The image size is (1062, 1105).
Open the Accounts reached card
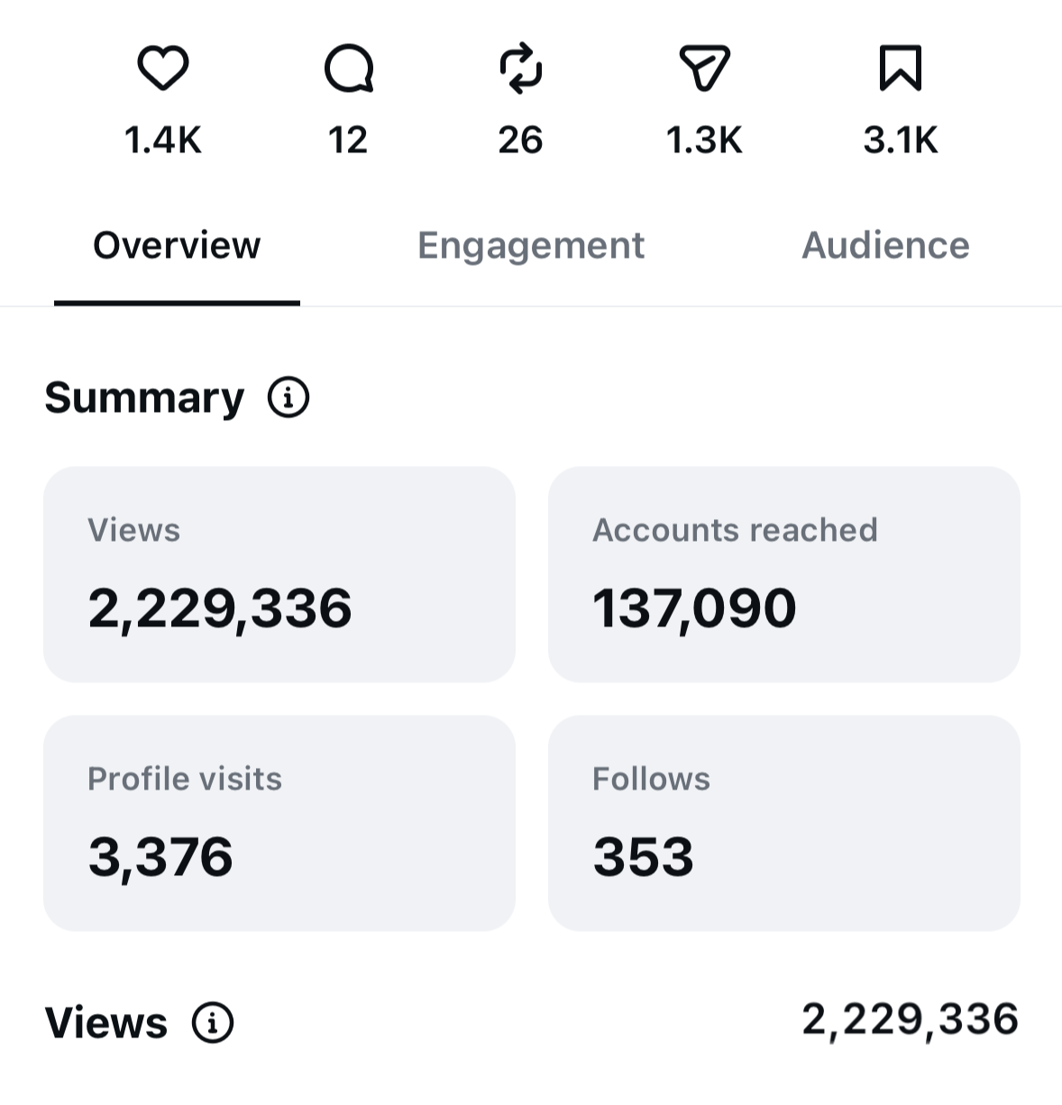(784, 574)
